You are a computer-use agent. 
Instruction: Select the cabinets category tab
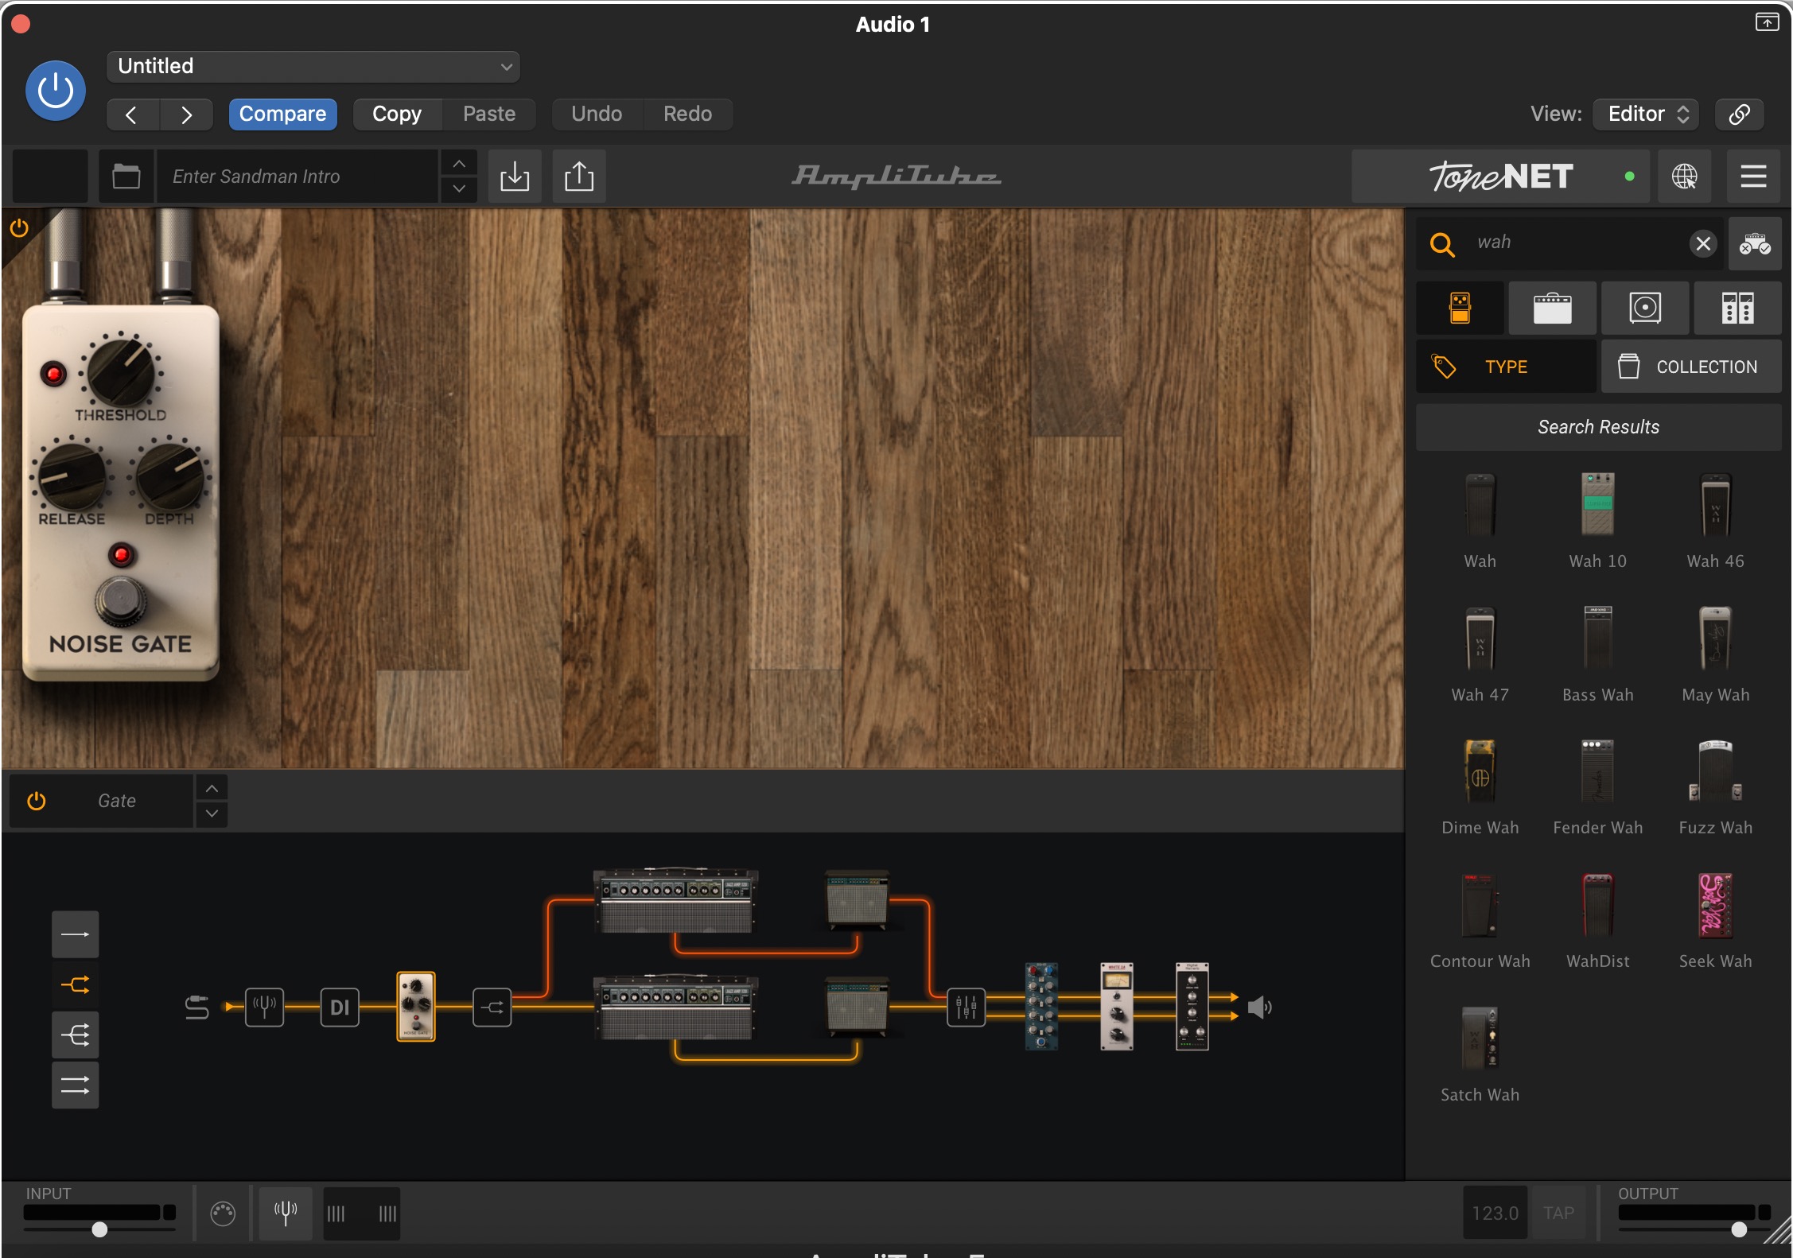[x=1645, y=308]
